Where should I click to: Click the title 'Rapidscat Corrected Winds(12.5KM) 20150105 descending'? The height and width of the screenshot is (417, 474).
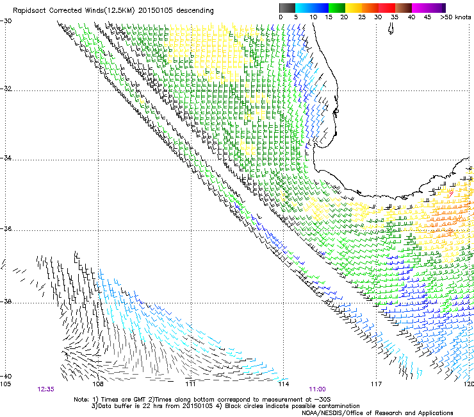tap(113, 11)
